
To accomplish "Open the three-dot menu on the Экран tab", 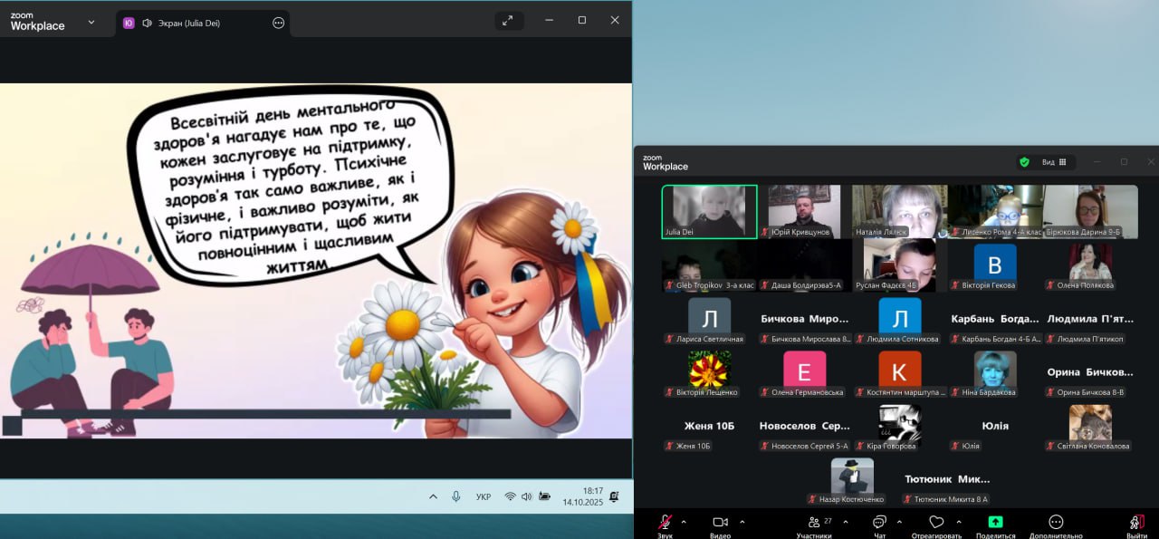I will (279, 23).
